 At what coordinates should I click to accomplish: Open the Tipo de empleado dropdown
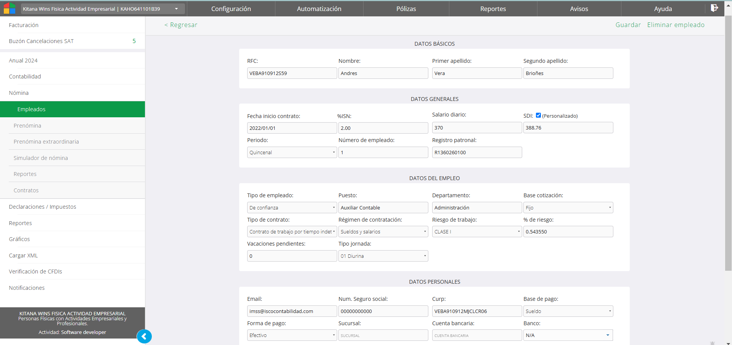click(x=291, y=208)
